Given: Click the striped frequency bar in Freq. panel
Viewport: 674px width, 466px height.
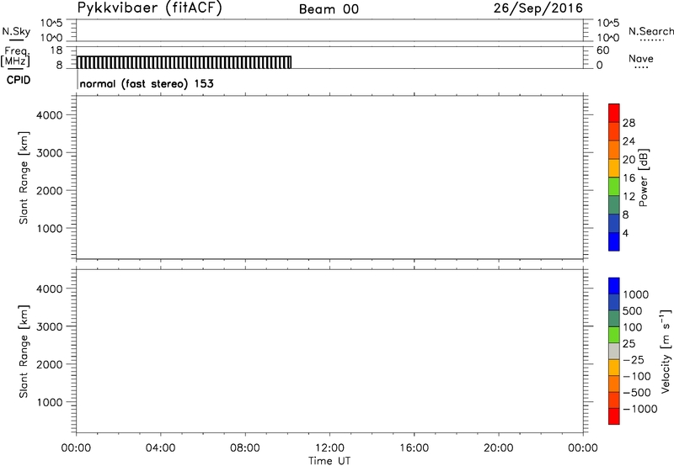Looking at the screenshot, I should [184, 62].
